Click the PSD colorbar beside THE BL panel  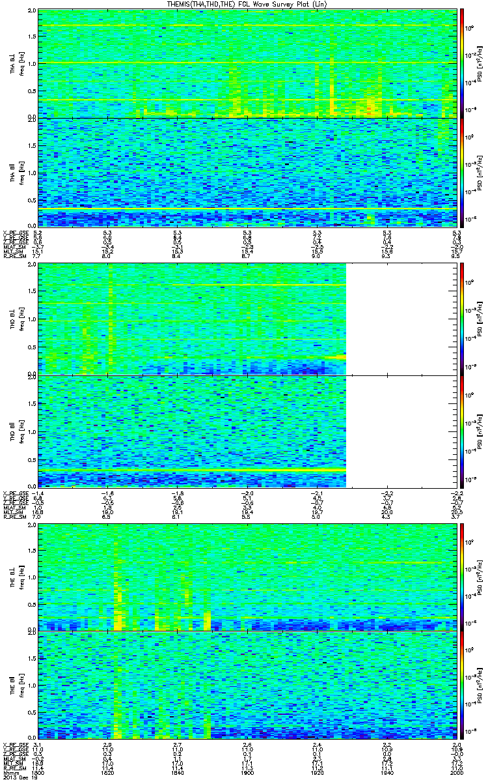click(461, 577)
